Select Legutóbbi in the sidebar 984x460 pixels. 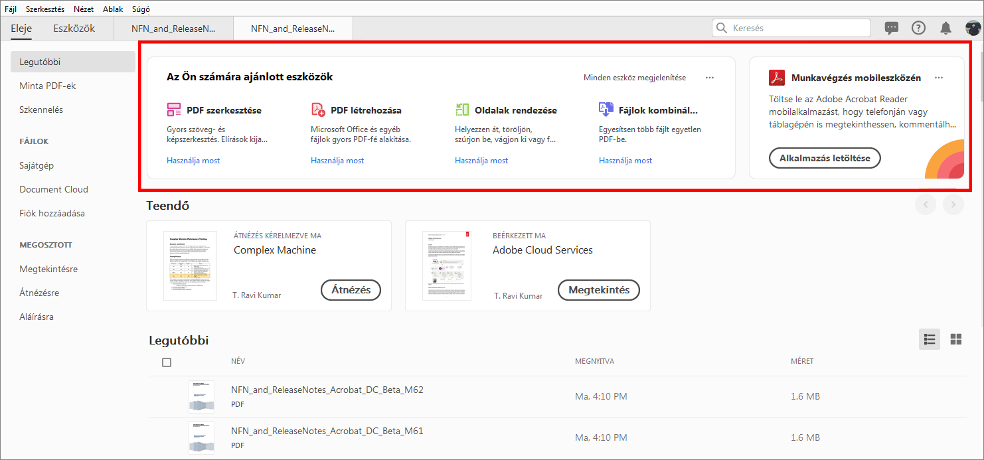click(73, 62)
